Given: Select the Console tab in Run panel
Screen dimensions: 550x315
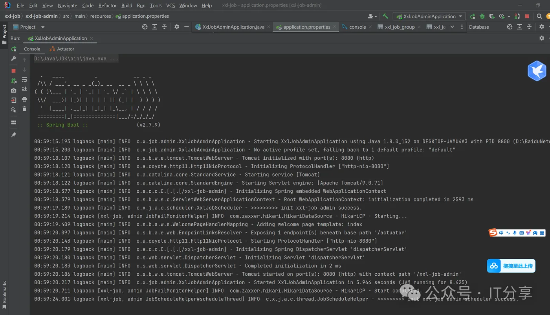Looking at the screenshot, I should (x=32, y=49).
